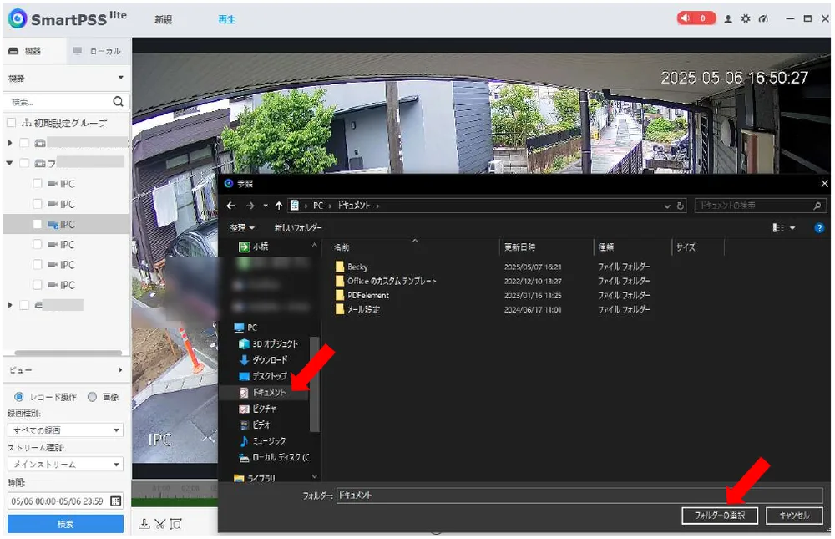Refresh the folder address bar
The width and height of the screenshot is (835, 539).
(680, 206)
